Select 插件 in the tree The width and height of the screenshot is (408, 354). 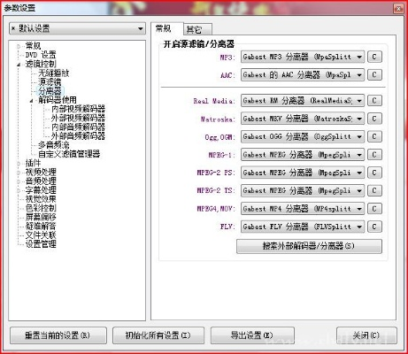pos(33,163)
